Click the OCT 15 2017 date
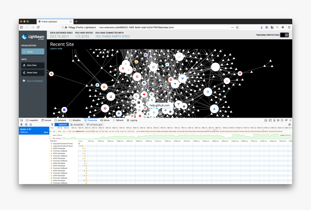 click(x=60, y=36)
